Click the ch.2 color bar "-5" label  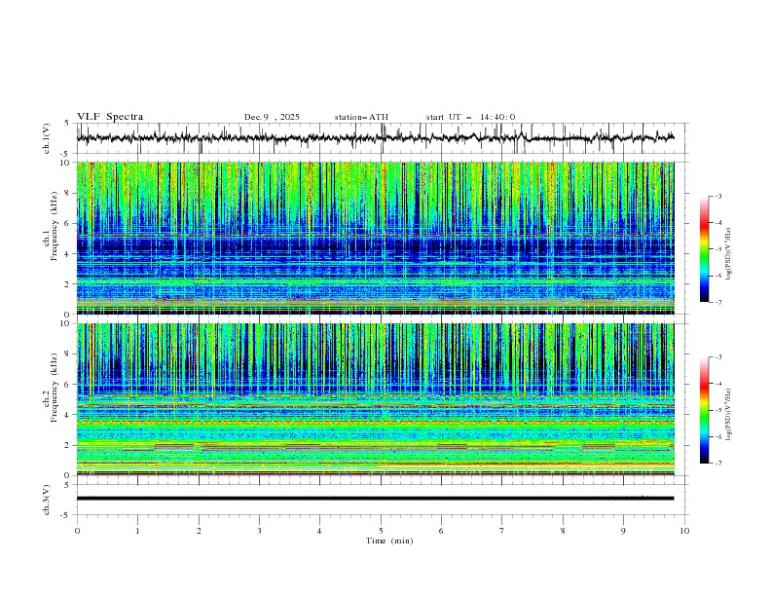click(x=718, y=410)
